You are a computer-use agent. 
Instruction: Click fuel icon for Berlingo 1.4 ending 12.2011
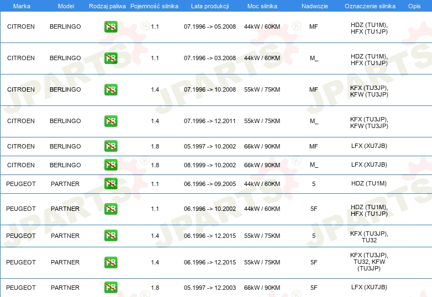[x=110, y=121]
